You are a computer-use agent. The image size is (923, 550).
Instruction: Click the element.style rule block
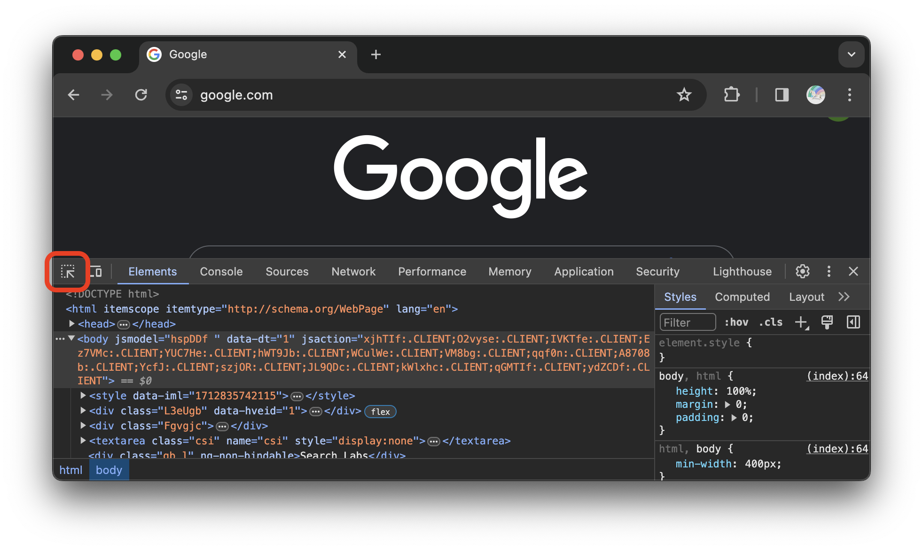(x=761, y=350)
